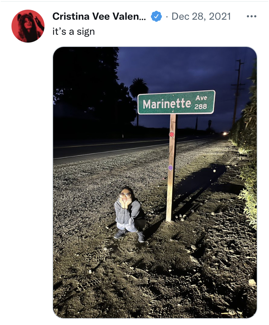
Task: Open the tweet's more options menu
Action: [x=252, y=16]
